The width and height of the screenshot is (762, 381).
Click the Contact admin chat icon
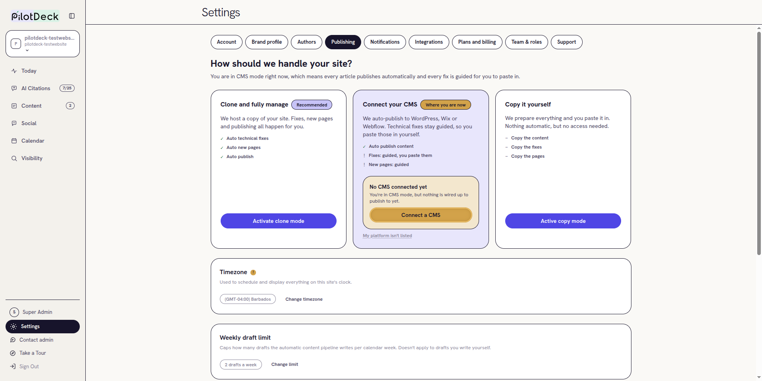[13, 340]
